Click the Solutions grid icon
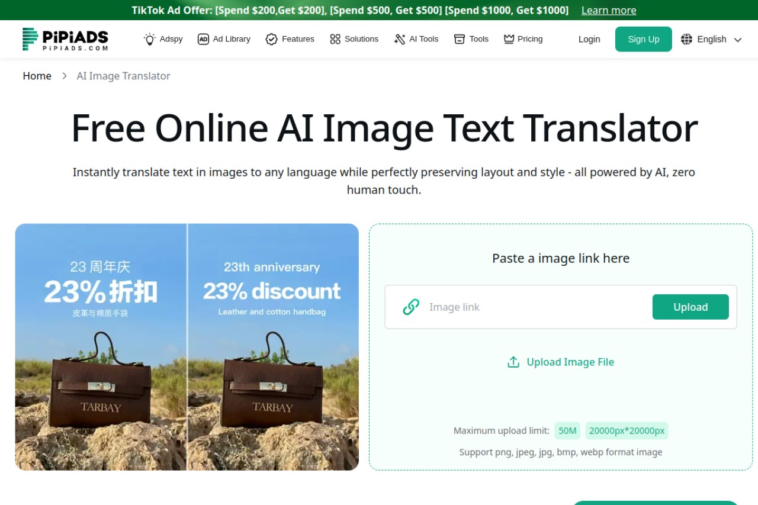 [x=335, y=39]
